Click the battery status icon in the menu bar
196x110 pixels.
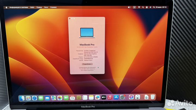pos(129,7)
